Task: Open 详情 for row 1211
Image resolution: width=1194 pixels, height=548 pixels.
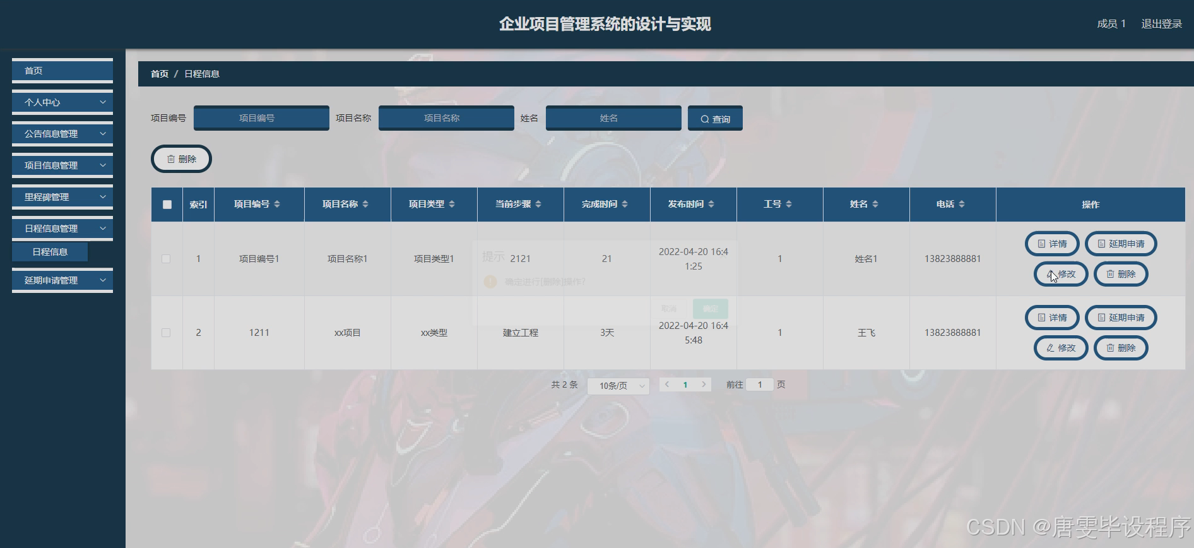Action: (1052, 318)
